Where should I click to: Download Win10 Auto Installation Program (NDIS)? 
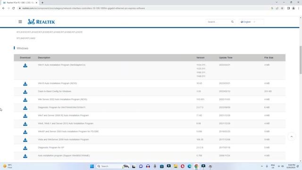pos(25,84)
